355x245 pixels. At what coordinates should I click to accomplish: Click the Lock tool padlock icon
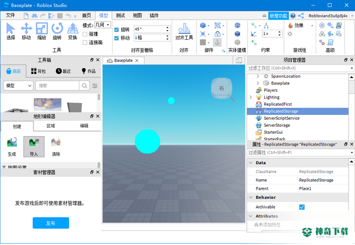pos(217,34)
